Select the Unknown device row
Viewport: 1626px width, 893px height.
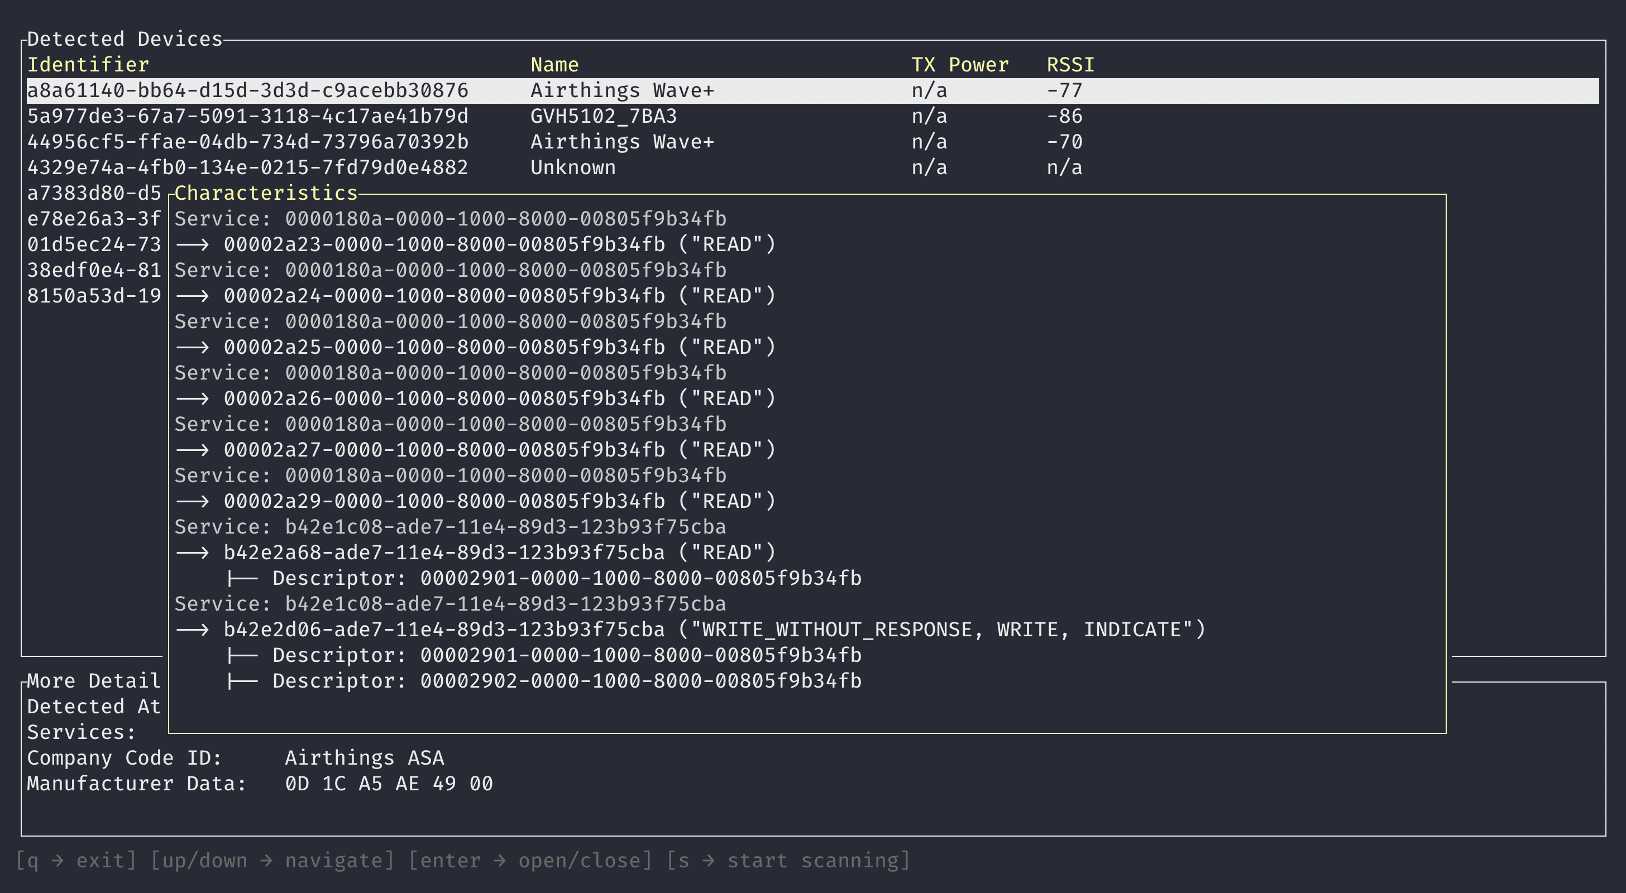coord(572,168)
